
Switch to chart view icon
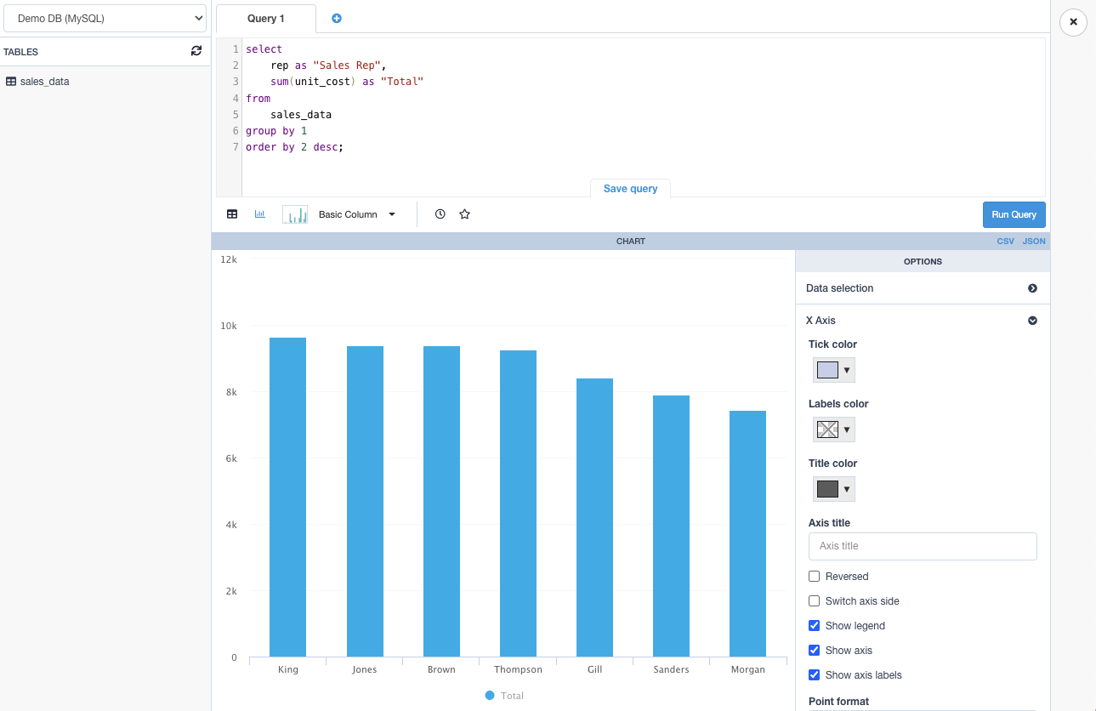tap(260, 214)
